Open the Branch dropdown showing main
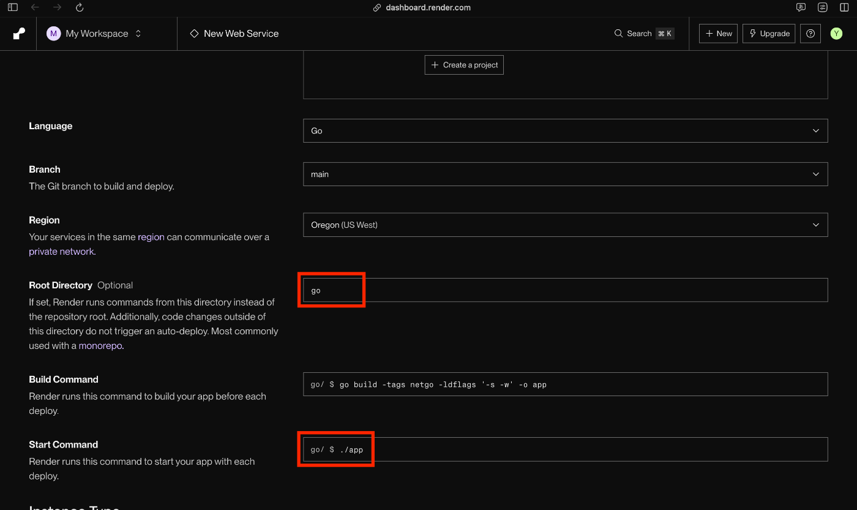857x510 pixels. [x=565, y=174]
